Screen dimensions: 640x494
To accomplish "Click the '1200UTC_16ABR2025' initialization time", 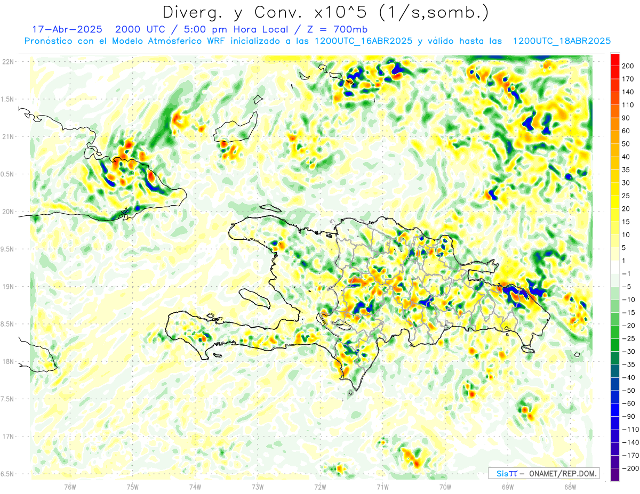I will (x=363, y=41).
